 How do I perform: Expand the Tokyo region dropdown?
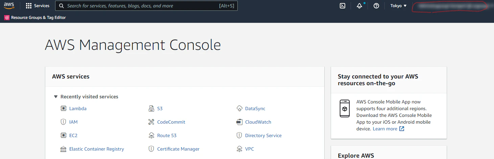399,6
